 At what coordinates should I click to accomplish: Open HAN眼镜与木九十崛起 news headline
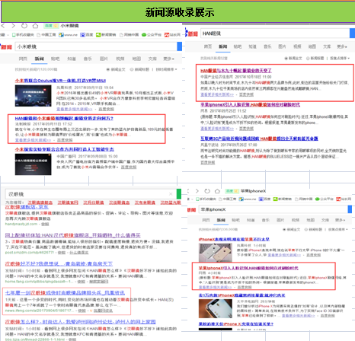click(236, 71)
